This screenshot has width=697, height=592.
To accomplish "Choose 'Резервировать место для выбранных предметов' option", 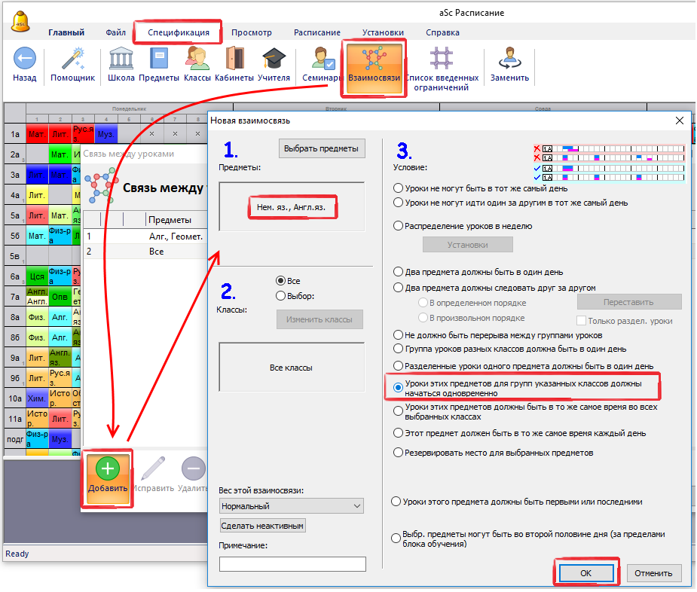I will click(398, 453).
